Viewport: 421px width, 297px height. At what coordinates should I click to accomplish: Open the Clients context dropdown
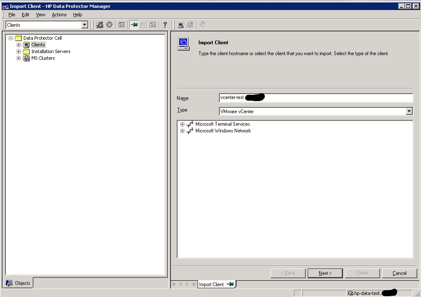(x=84, y=25)
